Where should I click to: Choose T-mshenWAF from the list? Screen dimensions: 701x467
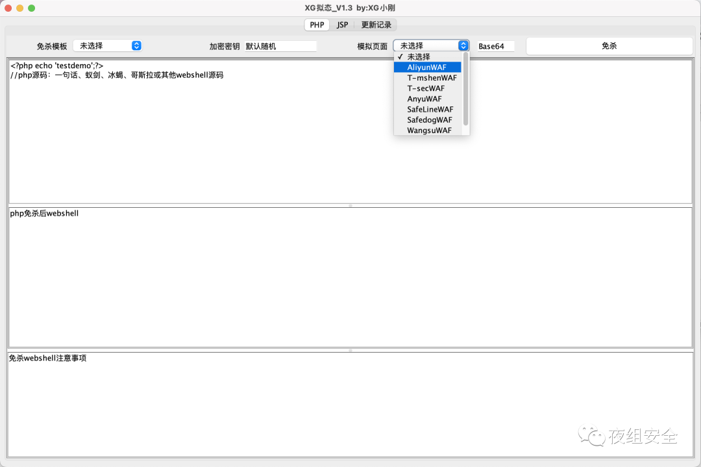pyautogui.click(x=428, y=78)
